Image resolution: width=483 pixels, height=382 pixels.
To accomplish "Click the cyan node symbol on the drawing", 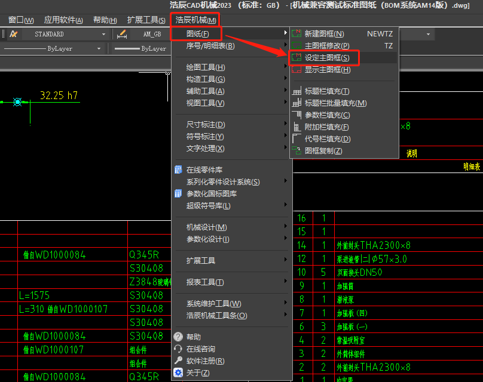I will 17,102.
